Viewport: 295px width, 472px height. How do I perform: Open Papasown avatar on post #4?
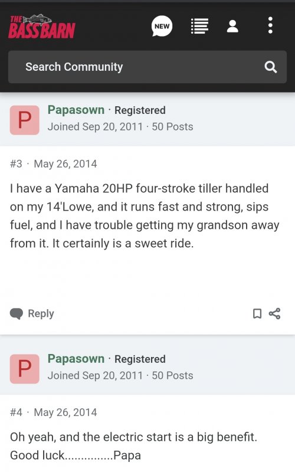coord(25,369)
